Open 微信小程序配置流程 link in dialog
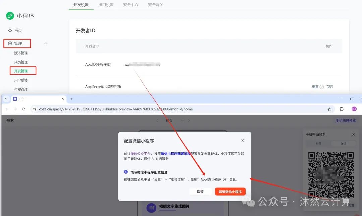The height and width of the screenshot is (216, 362). pos(175,154)
